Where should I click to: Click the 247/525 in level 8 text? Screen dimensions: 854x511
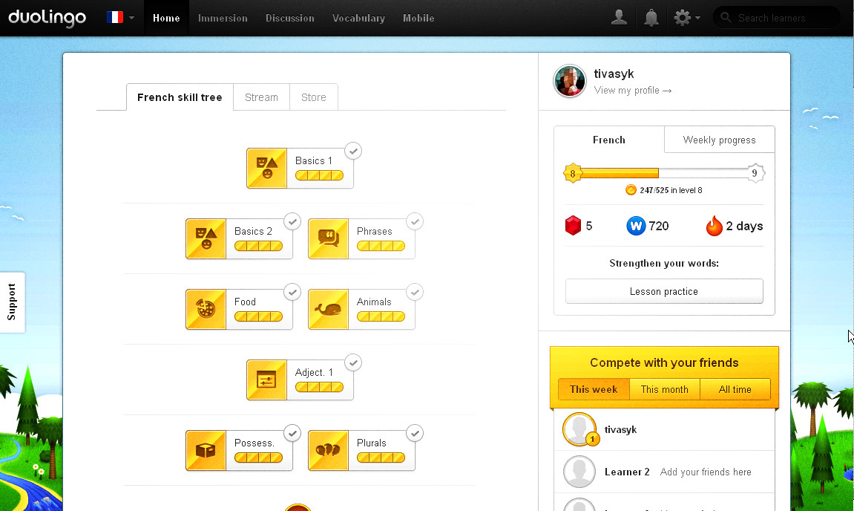click(x=671, y=190)
